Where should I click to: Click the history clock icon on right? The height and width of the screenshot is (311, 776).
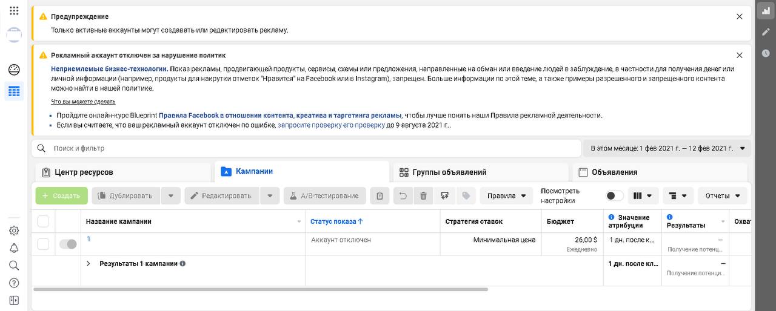point(766,53)
